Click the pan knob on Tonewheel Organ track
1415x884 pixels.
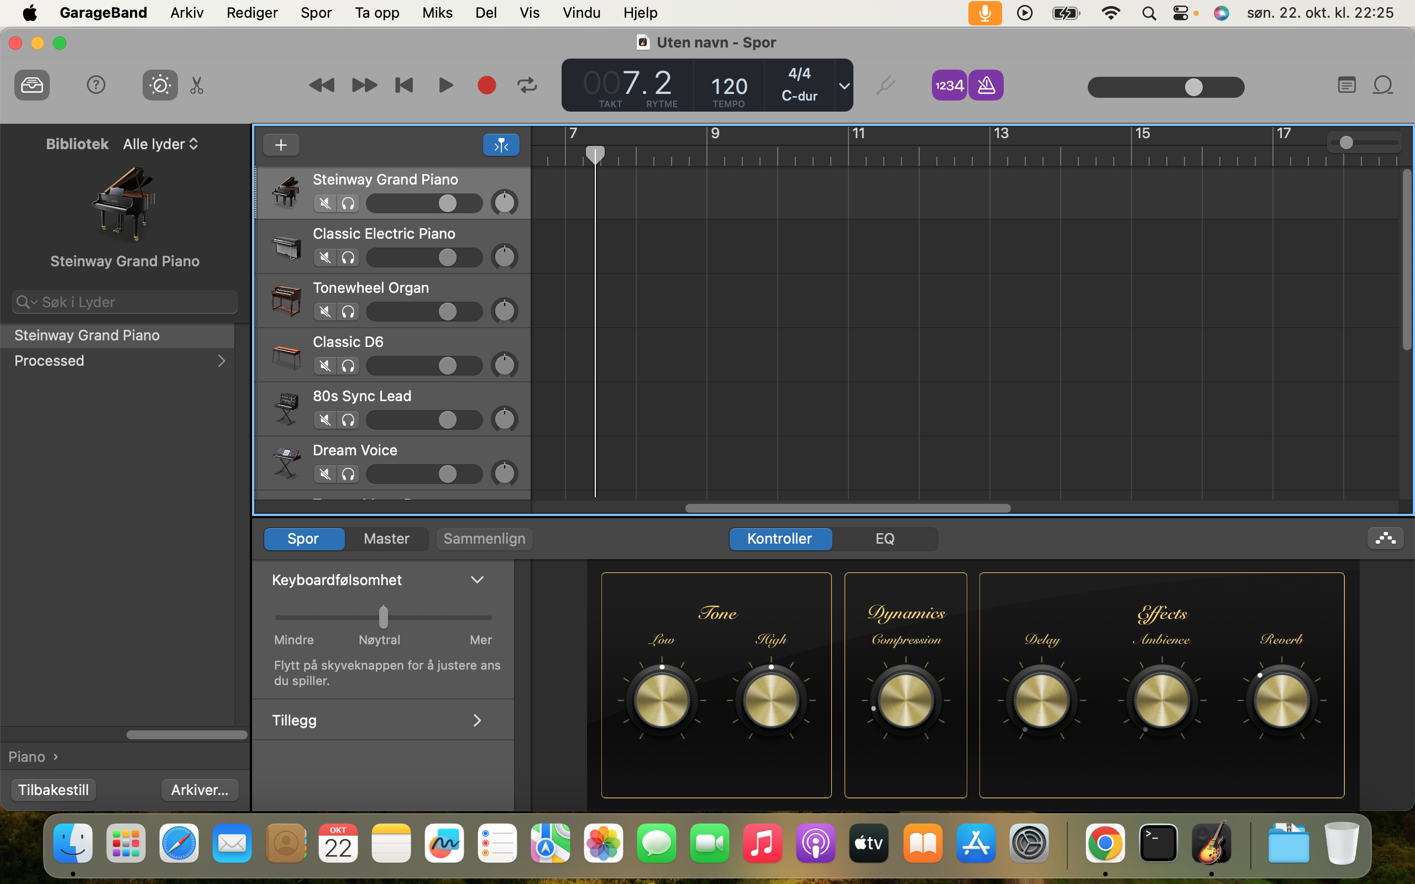504,311
